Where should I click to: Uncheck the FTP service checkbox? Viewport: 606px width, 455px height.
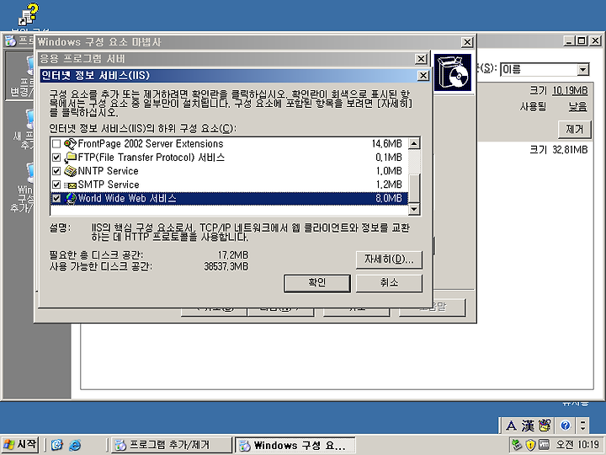[x=56, y=158]
